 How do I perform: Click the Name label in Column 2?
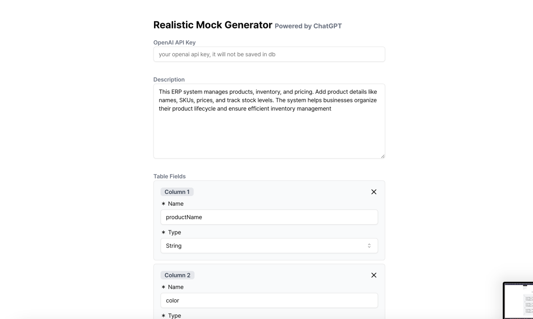coord(175,287)
